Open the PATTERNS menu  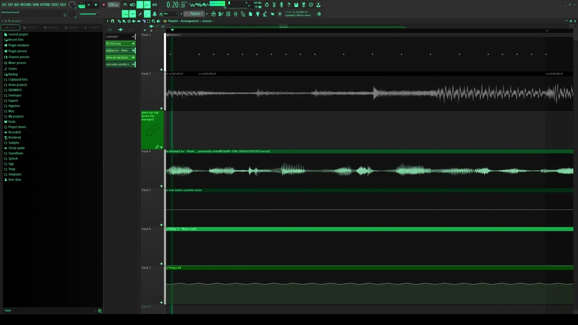(x=26, y=5)
